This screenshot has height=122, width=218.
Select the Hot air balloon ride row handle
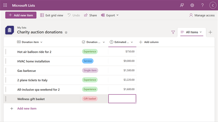click(6, 51)
